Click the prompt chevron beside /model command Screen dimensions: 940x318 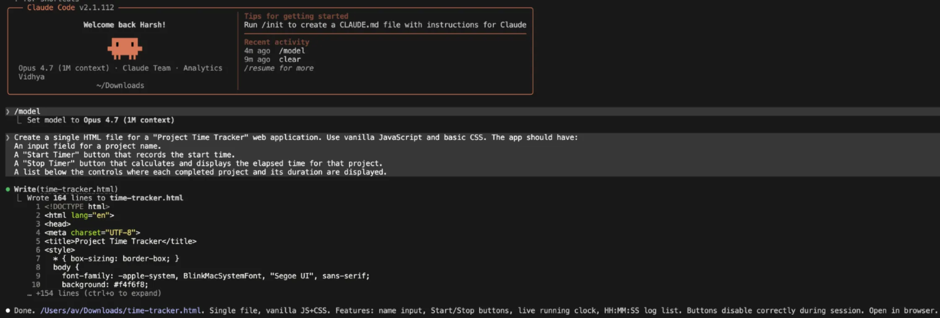point(8,111)
